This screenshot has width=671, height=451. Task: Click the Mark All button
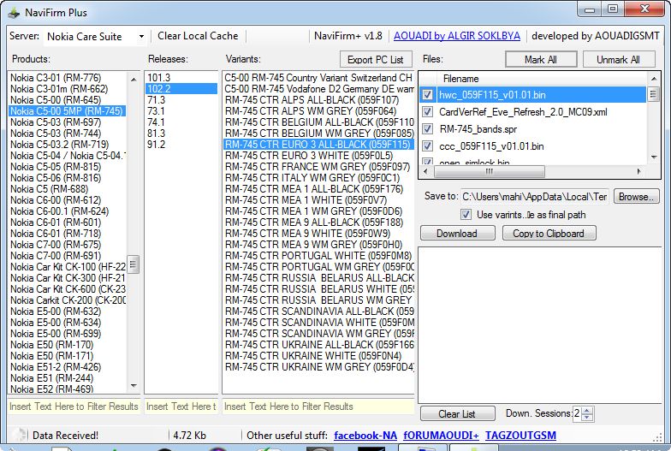point(541,60)
